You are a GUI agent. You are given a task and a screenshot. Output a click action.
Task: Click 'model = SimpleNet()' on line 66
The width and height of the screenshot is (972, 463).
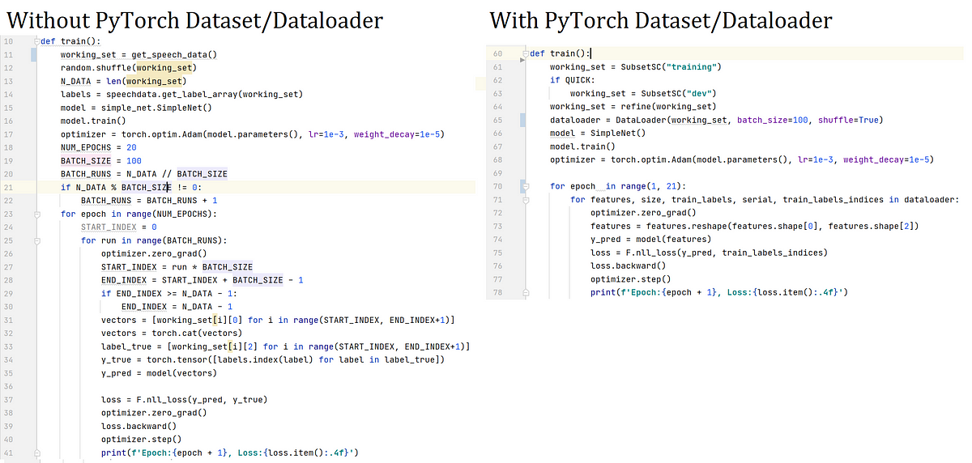pyautogui.click(x=598, y=133)
